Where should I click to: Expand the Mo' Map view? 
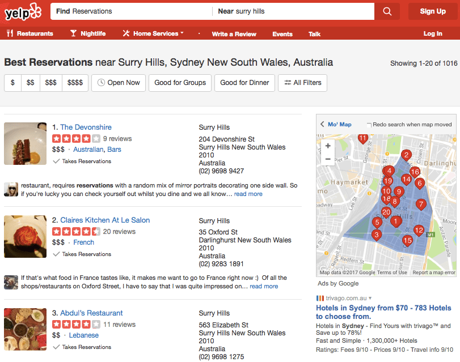[336, 124]
